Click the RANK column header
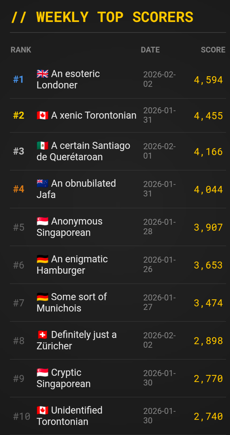The height and width of the screenshot is (435, 230). (21, 50)
